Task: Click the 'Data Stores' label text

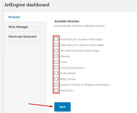Action: click(66, 90)
